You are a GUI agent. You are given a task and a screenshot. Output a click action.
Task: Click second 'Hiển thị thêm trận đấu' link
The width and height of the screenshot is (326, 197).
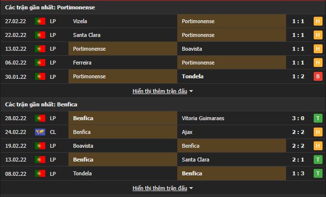(160, 188)
